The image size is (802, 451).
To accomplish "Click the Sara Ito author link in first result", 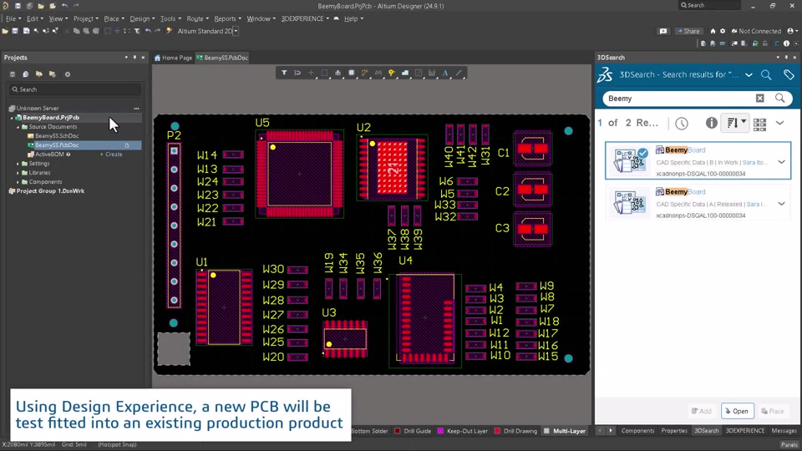I will [755, 163].
